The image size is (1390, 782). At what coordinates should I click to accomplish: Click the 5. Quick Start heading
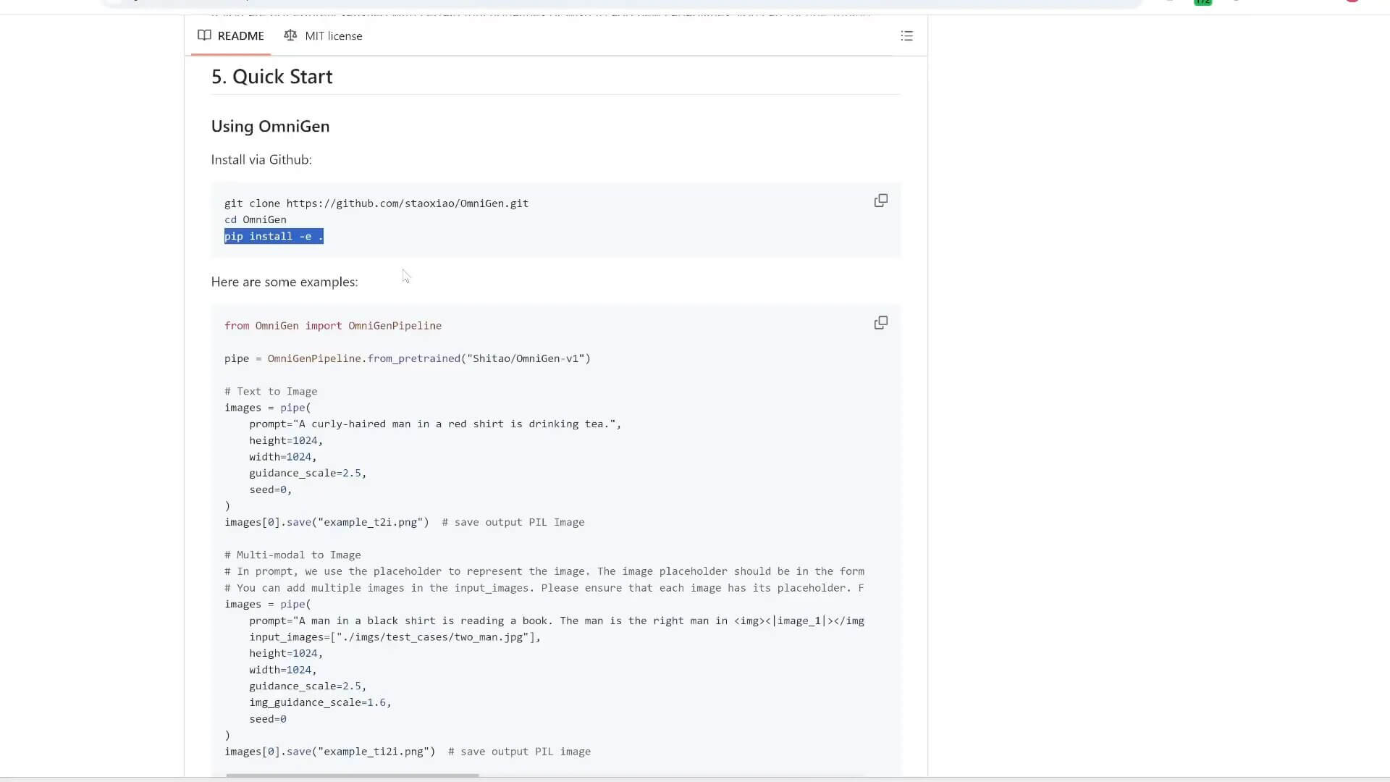pyautogui.click(x=271, y=77)
